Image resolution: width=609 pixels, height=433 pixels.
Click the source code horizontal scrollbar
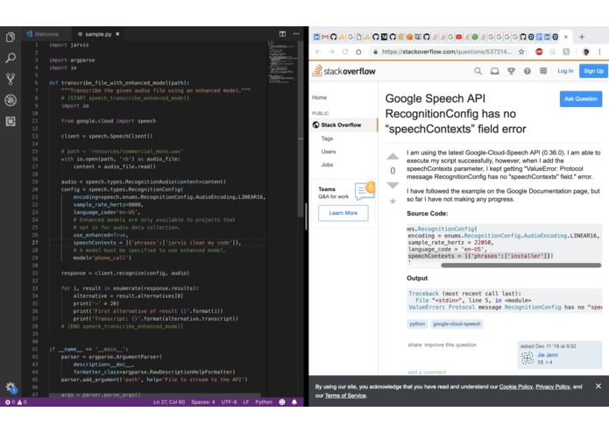tap(520, 266)
